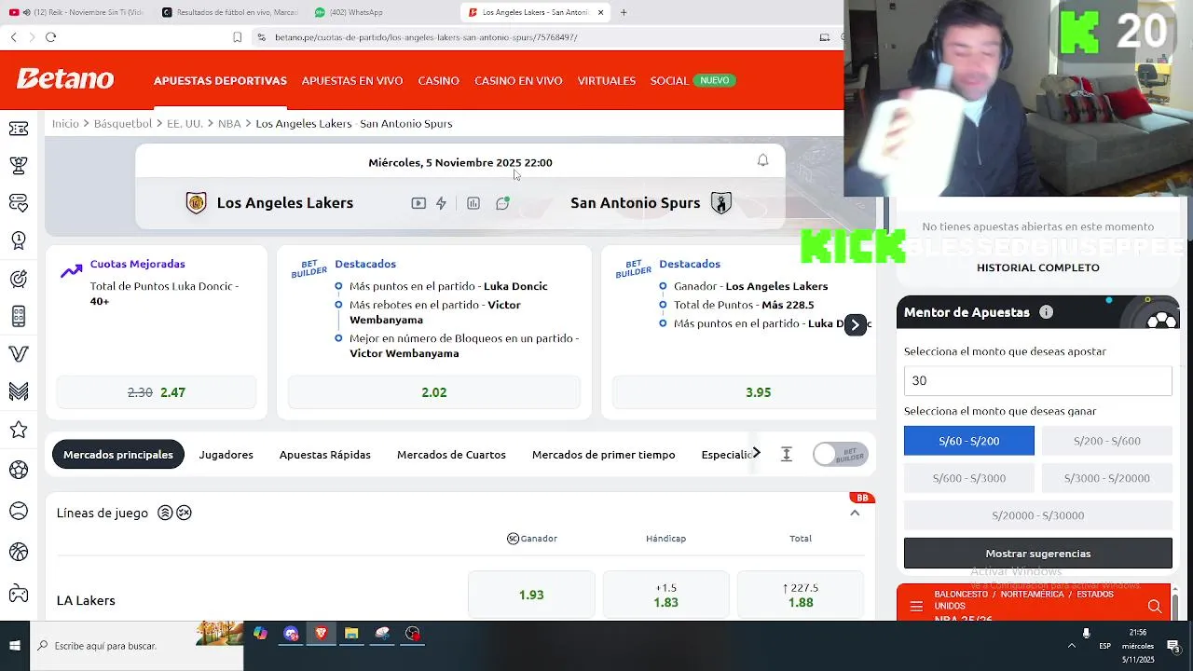Click the Mentor de Apuestas info icon
This screenshot has height=671, width=1193.
tap(1046, 312)
